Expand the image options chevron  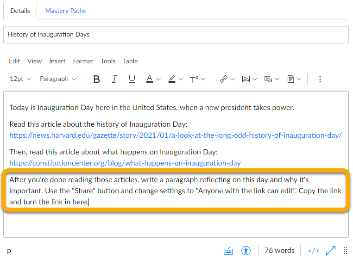coord(255,79)
